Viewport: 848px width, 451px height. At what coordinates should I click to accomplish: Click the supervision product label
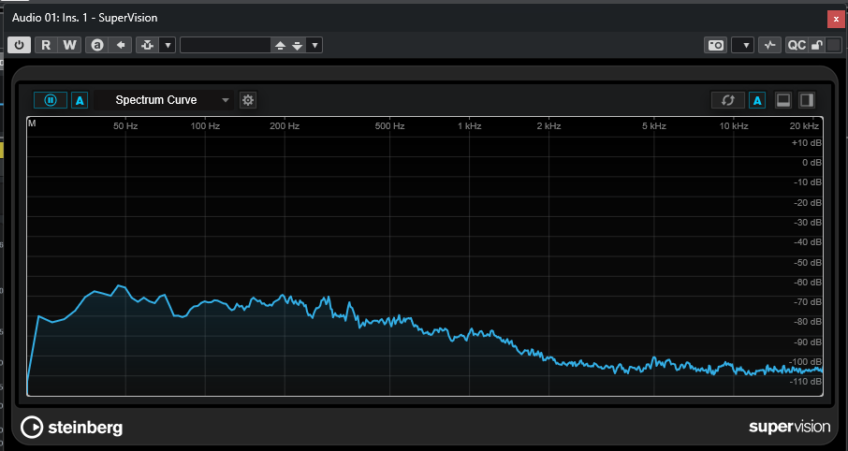789,427
